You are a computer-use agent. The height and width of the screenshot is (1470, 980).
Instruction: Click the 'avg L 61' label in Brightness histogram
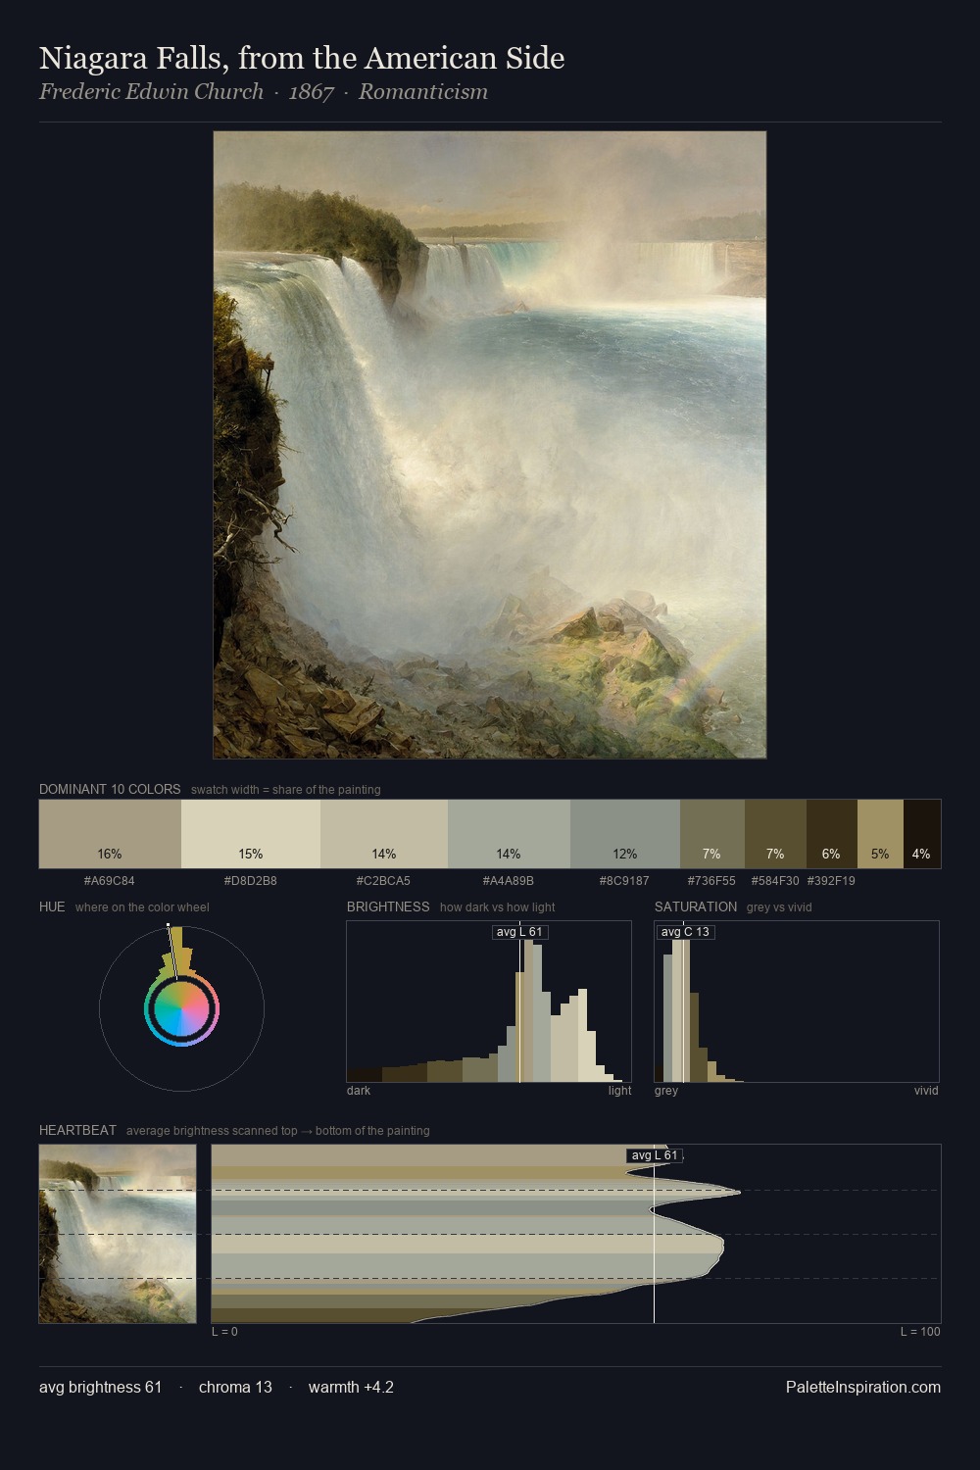(x=519, y=932)
